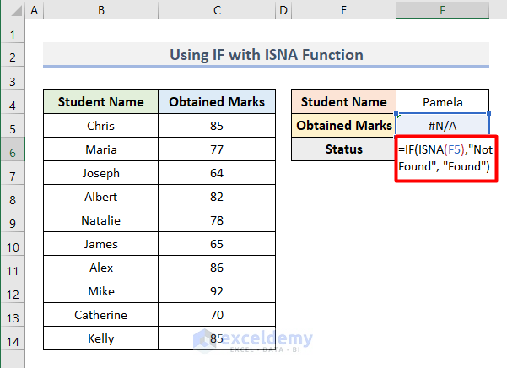Select the cell containing Catherine
The image size is (507, 368).
[x=101, y=315]
